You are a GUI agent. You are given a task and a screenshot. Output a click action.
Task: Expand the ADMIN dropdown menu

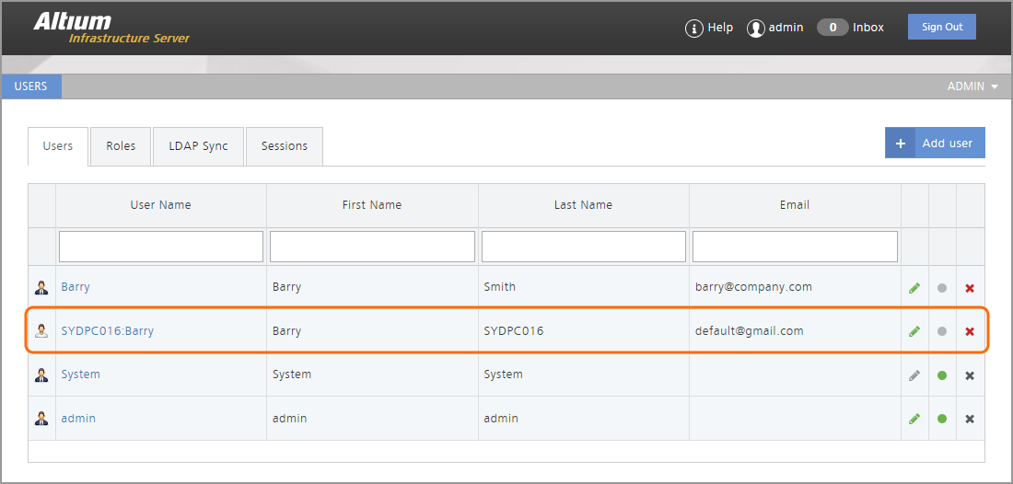tap(972, 86)
